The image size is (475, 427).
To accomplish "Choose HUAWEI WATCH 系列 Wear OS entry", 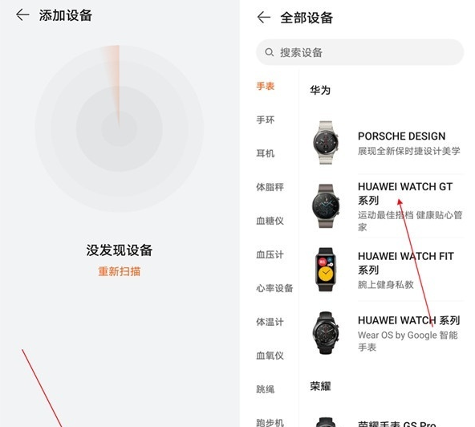I will (x=386, y=333).
